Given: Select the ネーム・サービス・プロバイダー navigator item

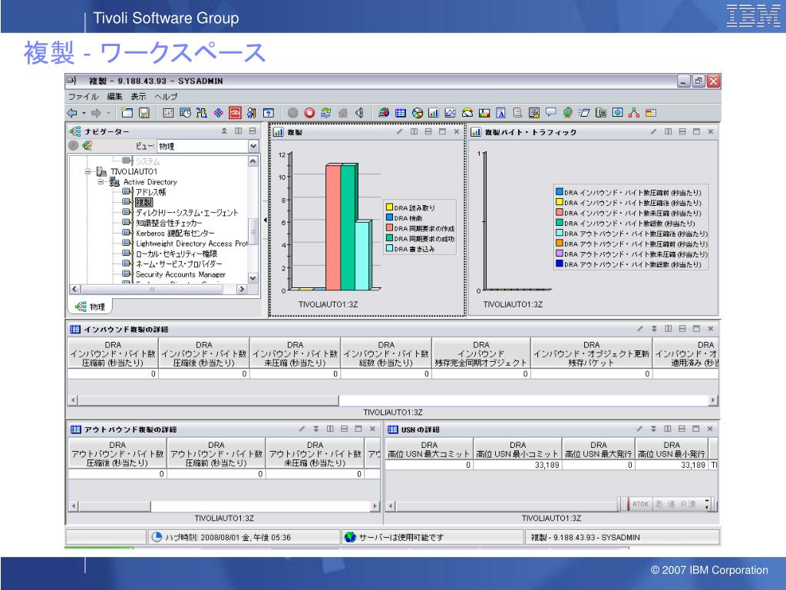Looking at the screenshot, I should click(179, 264).
